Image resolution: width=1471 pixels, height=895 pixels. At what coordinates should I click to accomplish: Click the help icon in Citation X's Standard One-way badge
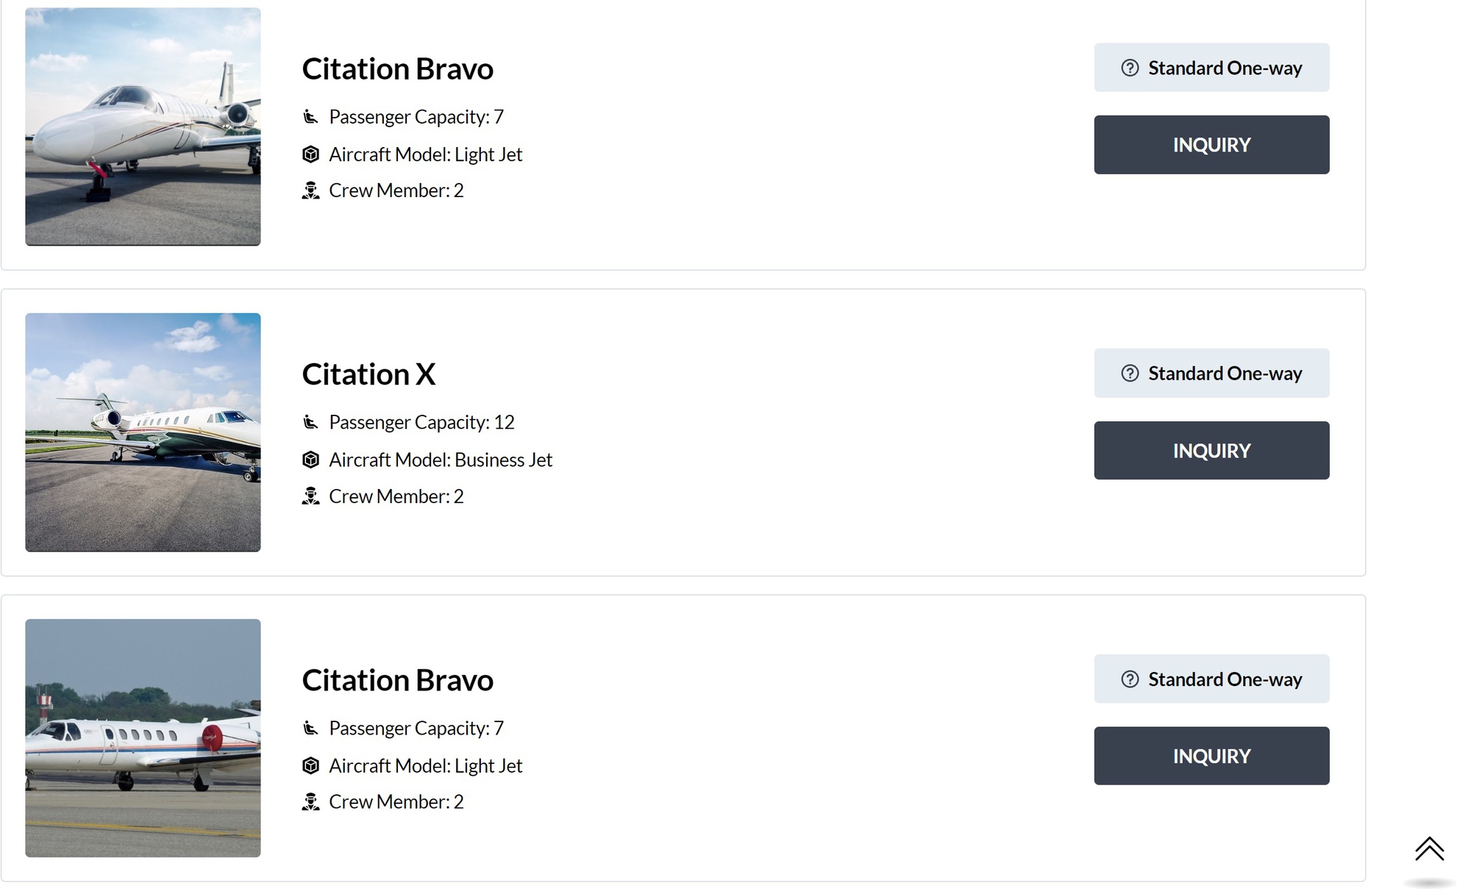tap(1130, 374)
